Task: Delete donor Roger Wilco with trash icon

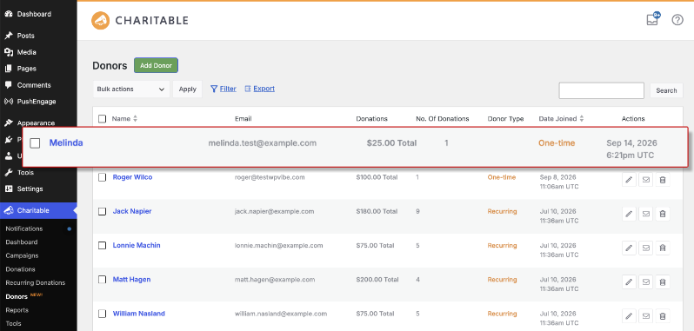Action: coord(663,180)
